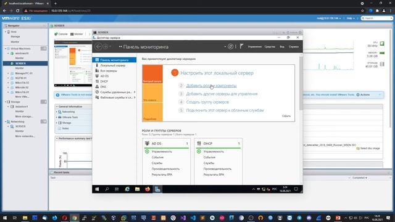Click More networks... in Navigator
Image resolution: width=395 pixels, height=222 pixels.
coord(25,136)
